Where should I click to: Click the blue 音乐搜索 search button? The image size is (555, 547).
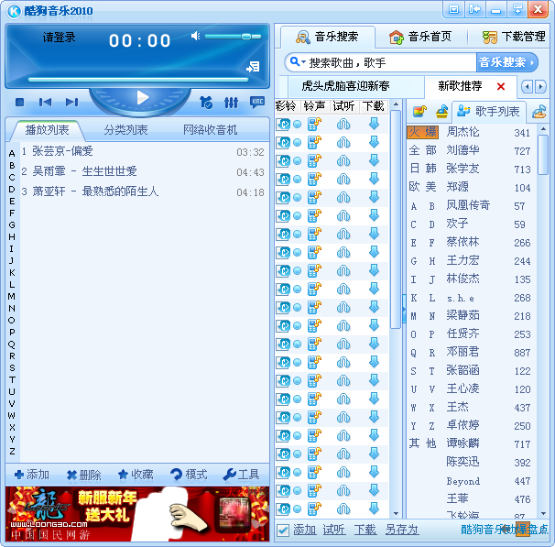pyautogui.click(x=506, y=62)
